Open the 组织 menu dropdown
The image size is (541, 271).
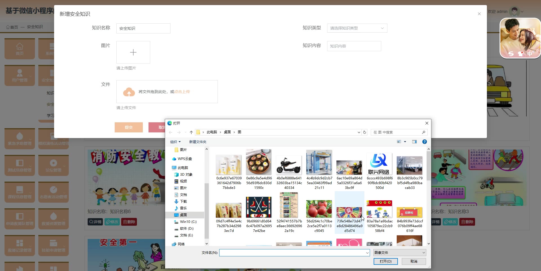(175, 142)
